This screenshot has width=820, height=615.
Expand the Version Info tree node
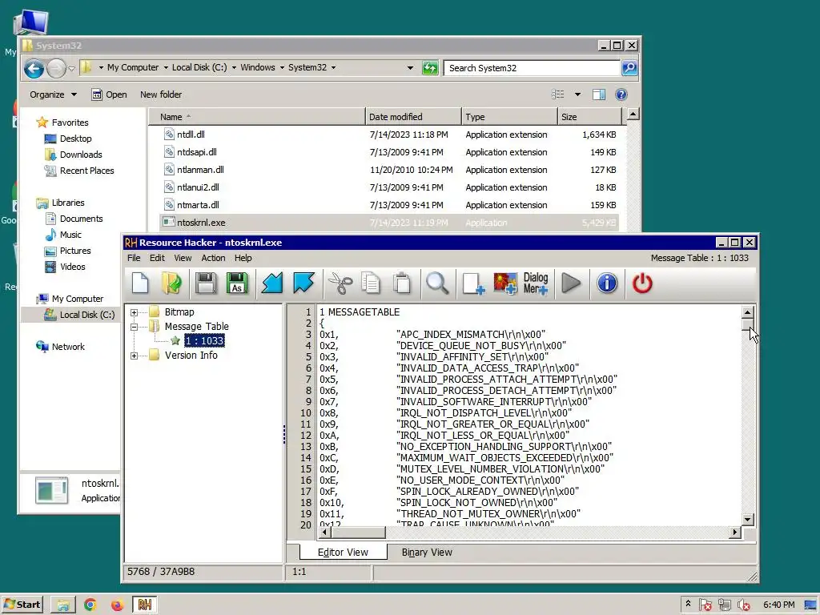pyautogui.click(x=134, y=356)
